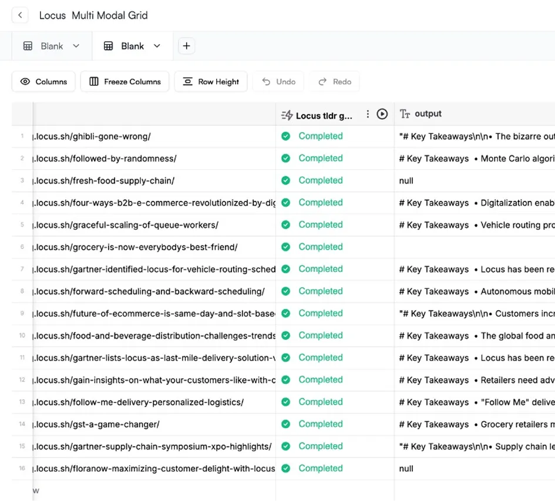
Task: Select the four-ways-b2b-e-commerce URL cell
Action: (154, 203)
